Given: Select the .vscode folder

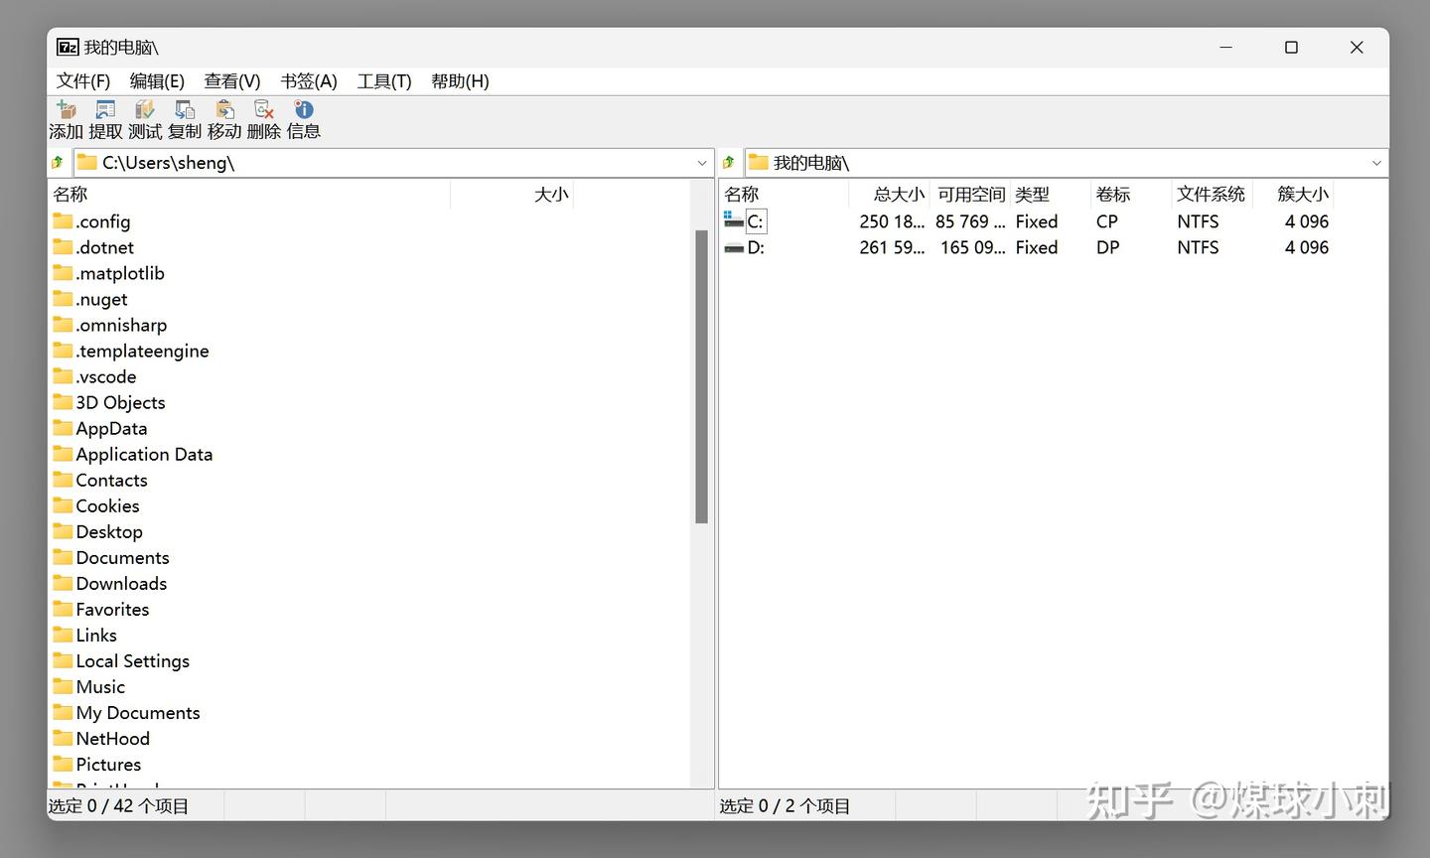Looking at the screenshot, I should tap(105, 376).
